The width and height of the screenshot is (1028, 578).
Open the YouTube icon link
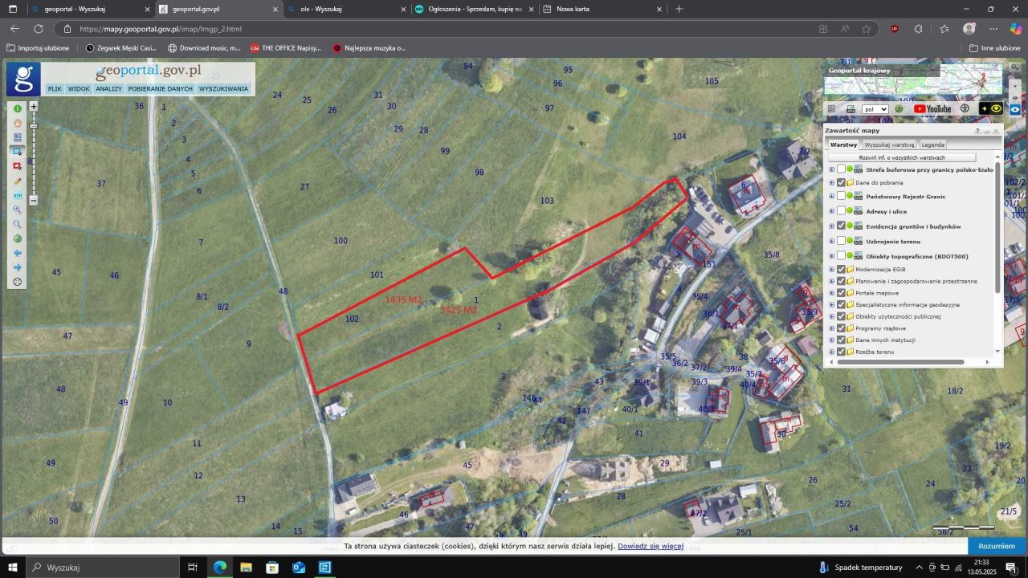(932, 109)
